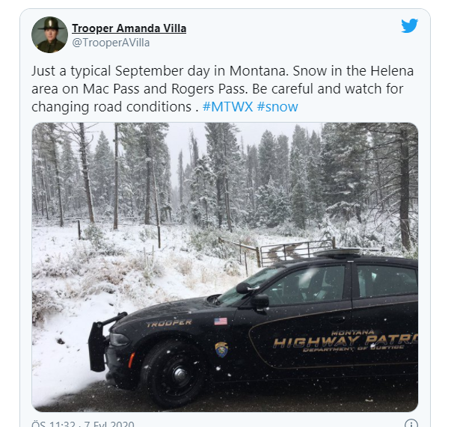460x427 pixels.
Task: Open the tweet timestamp 7 Eyl 2020
Action: [x=83, y=424]
